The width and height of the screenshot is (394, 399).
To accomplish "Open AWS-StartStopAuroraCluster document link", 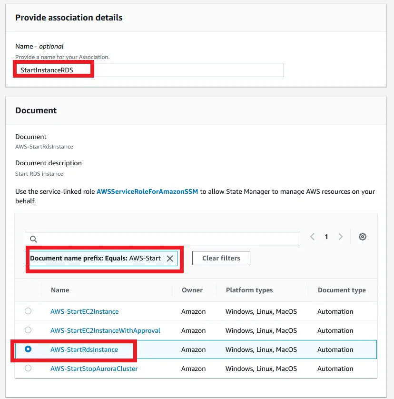I will pos(94,369).
